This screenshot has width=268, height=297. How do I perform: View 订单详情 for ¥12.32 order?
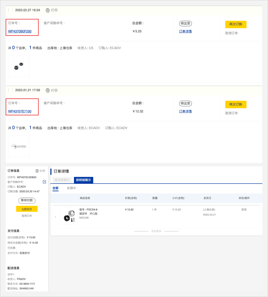point(185,111)
